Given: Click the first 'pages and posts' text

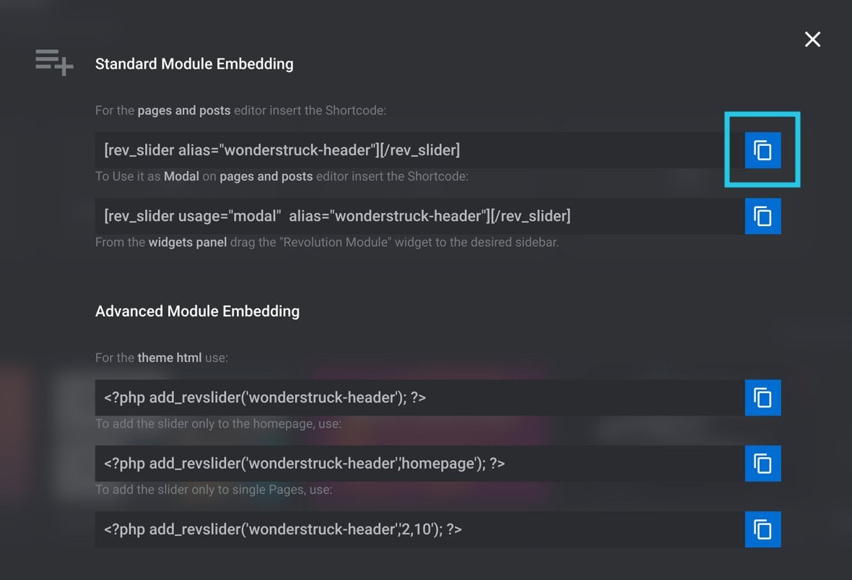Looking at the screenshot, I should coord(183,111).
